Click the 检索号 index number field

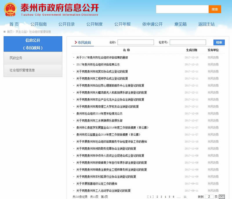coord(188,42)
